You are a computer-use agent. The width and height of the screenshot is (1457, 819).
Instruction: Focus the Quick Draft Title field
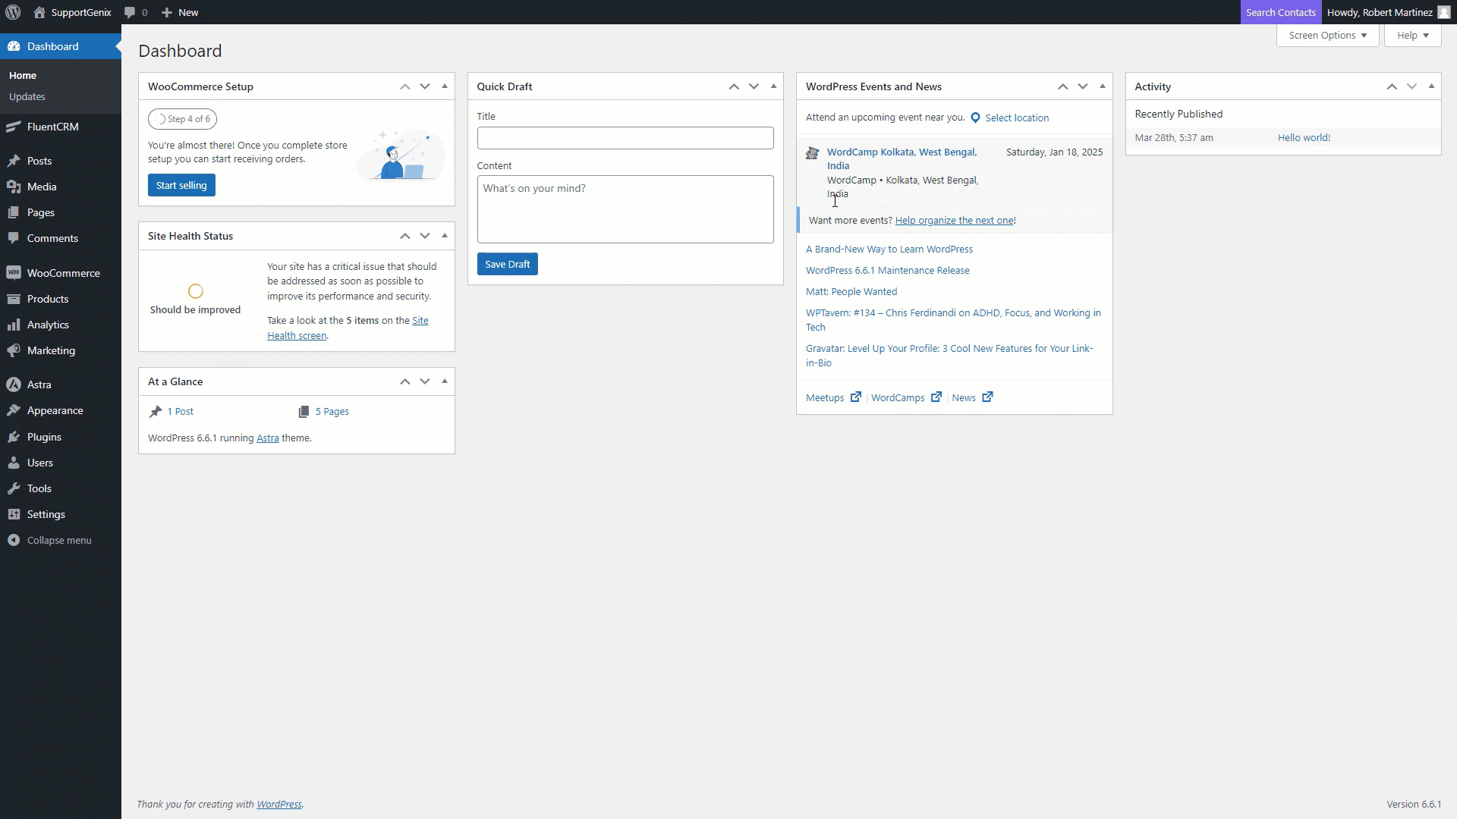pos(625,138)
